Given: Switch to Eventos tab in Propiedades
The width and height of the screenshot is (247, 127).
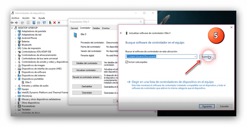Looking at the screenshot, I should (106, 28).
